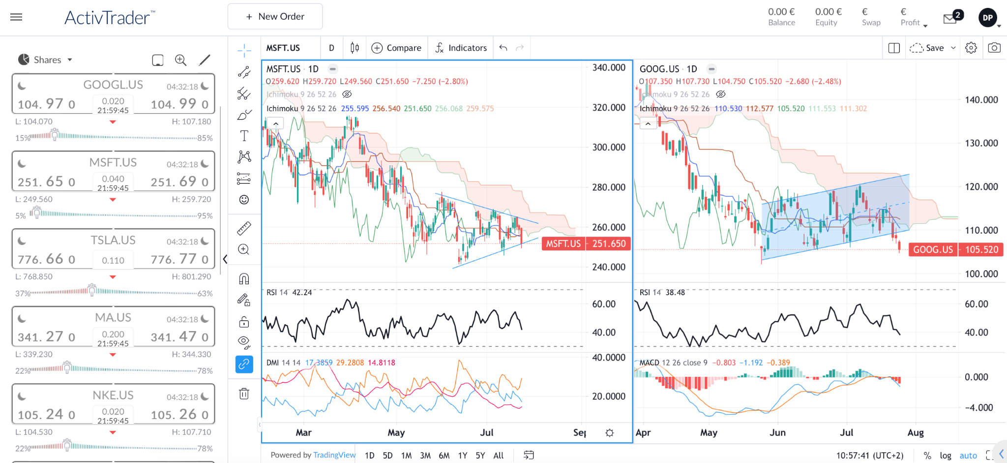Select the text annotation tool
The image size is (1007, 463).
coord(244,136)
